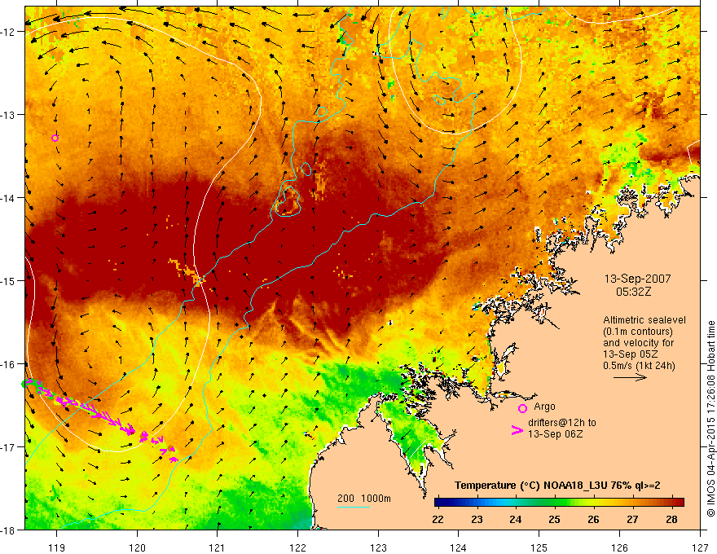Click the longitude axis label '120'
This screenshot has width=717, height=554.
[137, 547]
